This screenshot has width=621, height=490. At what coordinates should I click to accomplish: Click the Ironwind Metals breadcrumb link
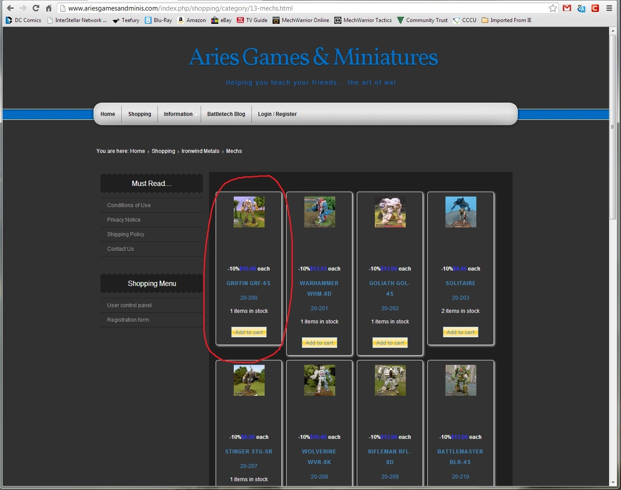click(x=200, y=151)
